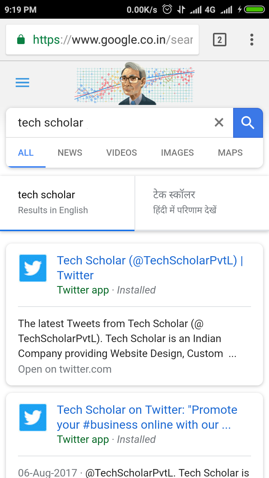
Task: Choose Results in English option
Action: click(x=67, y=203)
